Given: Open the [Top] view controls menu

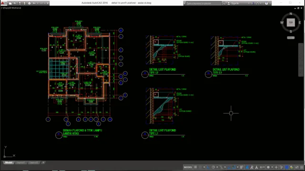Looking at the screenshot, I should (x=6, y=8).
